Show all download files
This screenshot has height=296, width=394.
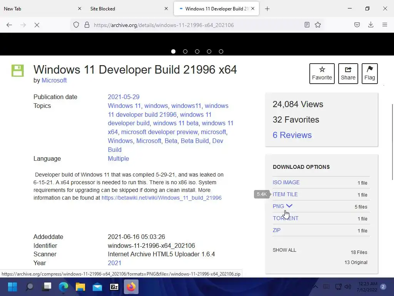(x=284, y=250)
